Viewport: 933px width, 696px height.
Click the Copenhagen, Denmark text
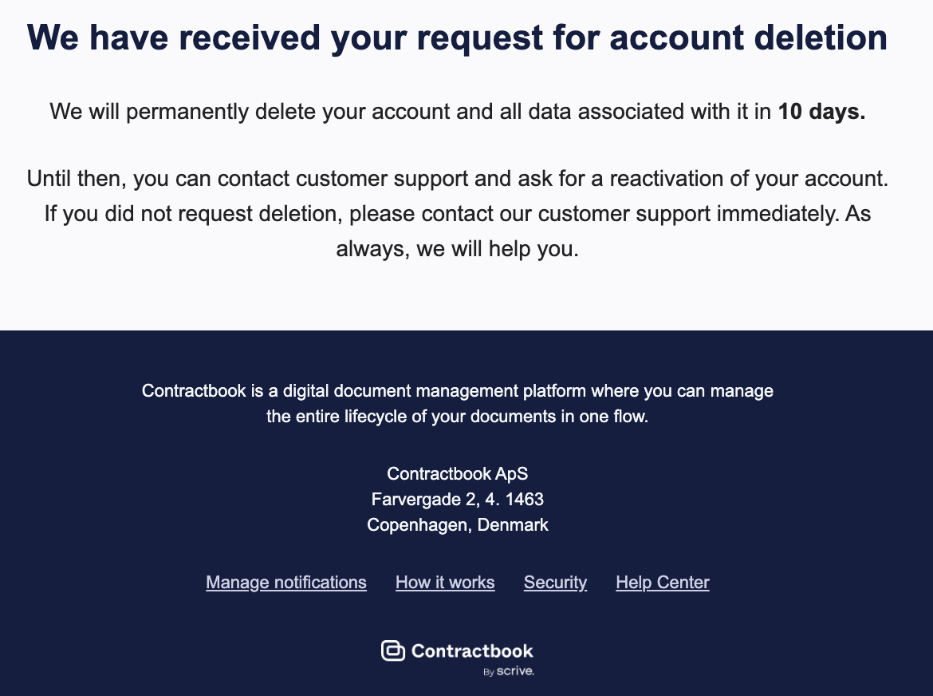(457, 525)
